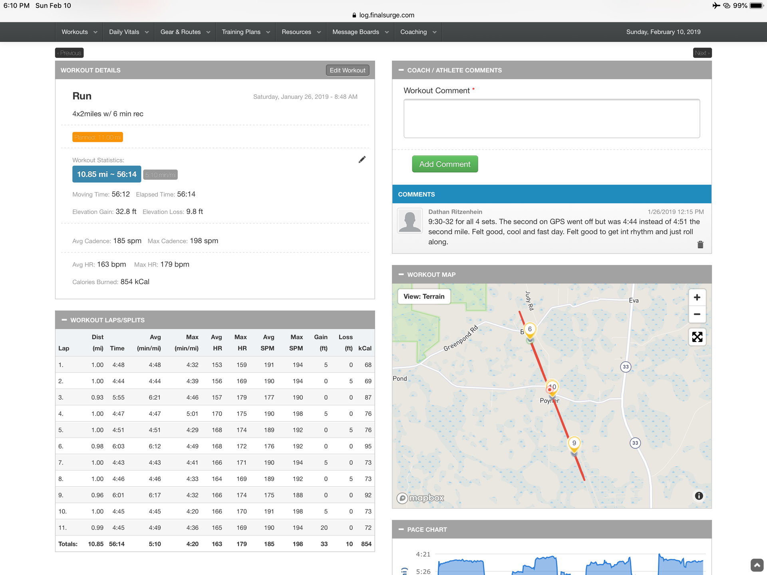Click the mile 9 marker on map
767x575 pixels.
click(574, 444)
